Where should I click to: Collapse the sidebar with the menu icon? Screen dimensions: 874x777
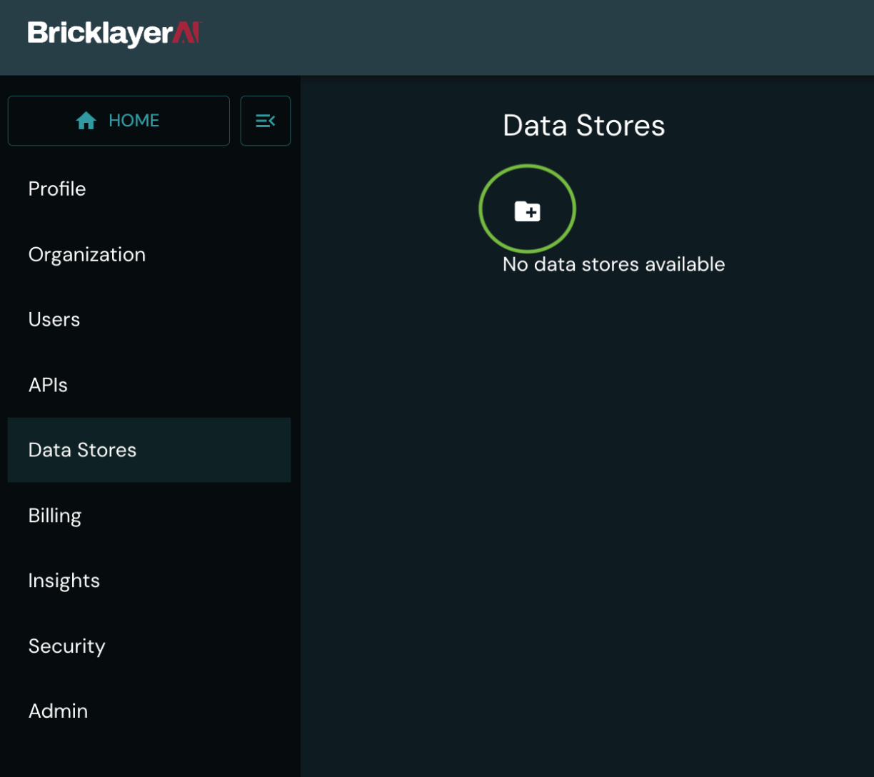265,121
